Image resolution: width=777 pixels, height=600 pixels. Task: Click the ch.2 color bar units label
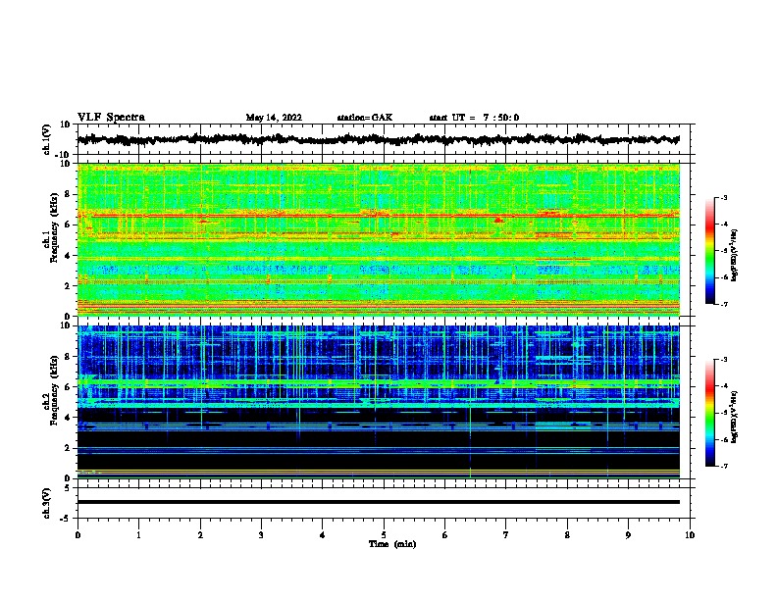click(735, 418)
